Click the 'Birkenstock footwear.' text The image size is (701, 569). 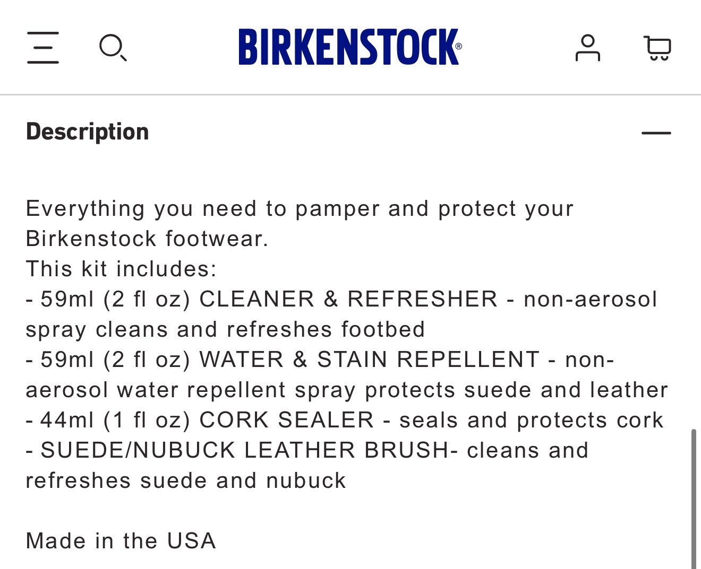tap(147, 239)
